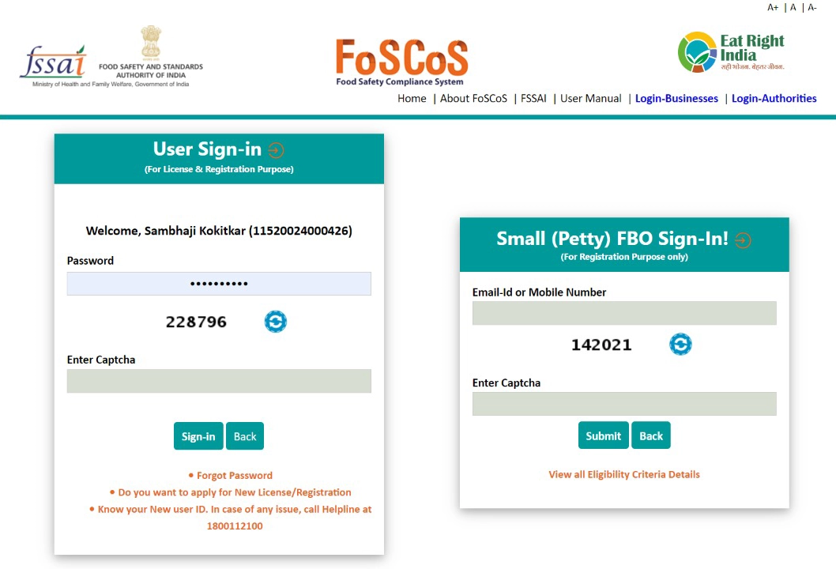Click the FSSAI logo
Viewport: 836px width, 569px height.
pyautogui.click(x=53, y=62)
